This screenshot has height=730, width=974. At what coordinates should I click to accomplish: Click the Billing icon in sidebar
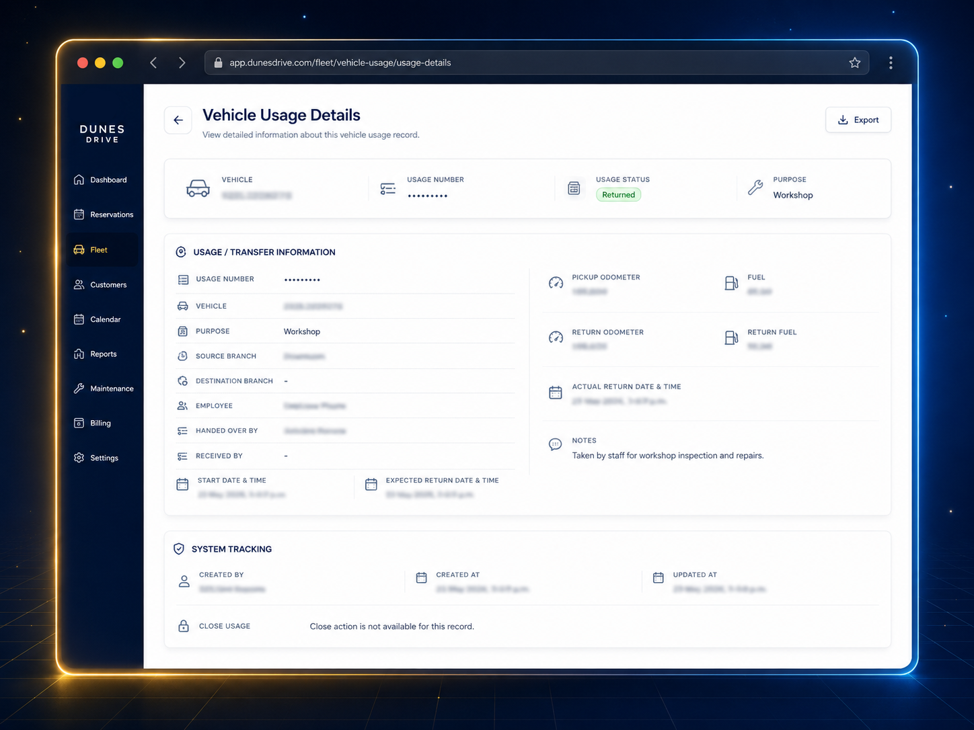click(79, 423)
